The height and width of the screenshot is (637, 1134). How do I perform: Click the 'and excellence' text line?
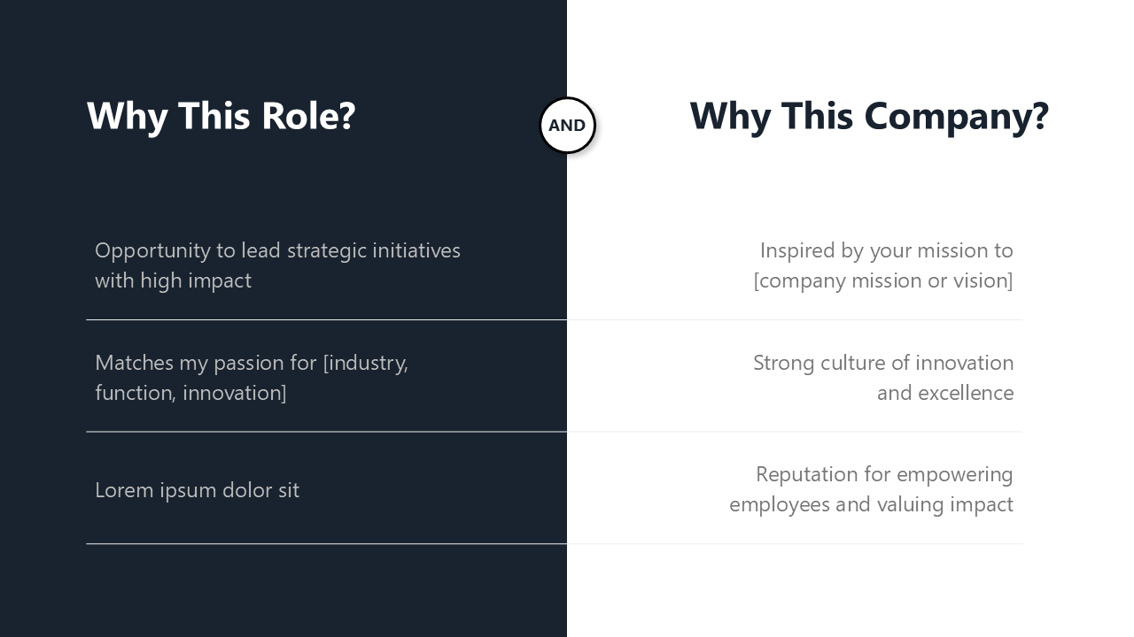[x=944, y=393]
